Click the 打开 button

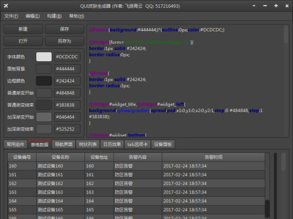(x=23, y=41)
